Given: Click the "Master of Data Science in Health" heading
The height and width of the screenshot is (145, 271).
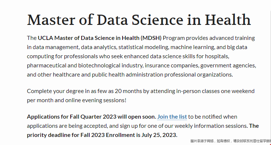Looking at the screenshot, I should pyautogui.click(x=139, y=20).
